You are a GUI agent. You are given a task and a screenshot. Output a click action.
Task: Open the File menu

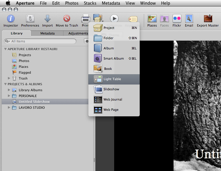(43, 3)
